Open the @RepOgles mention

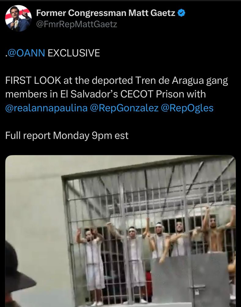coord(187,108)
